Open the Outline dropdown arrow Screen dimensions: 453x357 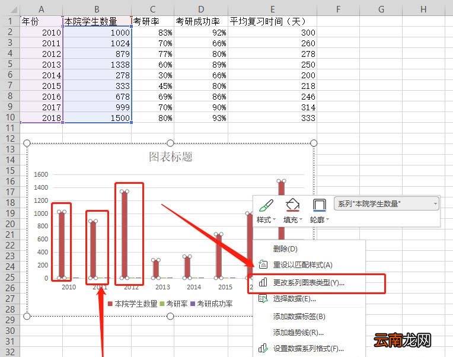(327, 220)
